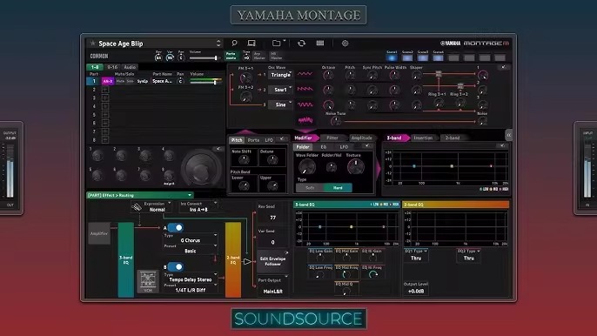Click the triangle waveform display icon for oscillator 1
The image size is (597, 336).
pos(305,74)
